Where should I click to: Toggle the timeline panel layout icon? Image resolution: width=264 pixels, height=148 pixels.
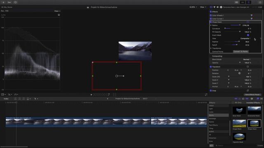243,2
